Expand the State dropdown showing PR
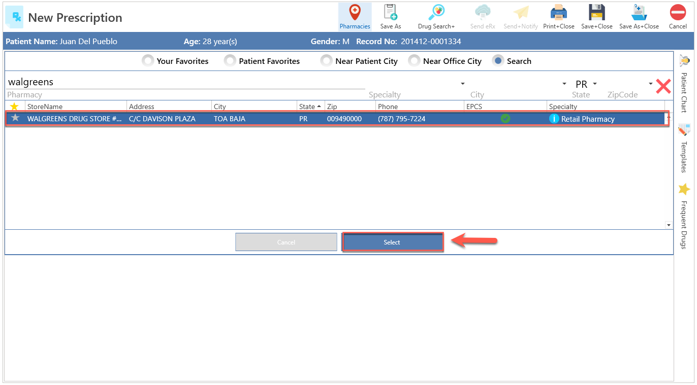The image size is (697, 385). coord(595,84)
